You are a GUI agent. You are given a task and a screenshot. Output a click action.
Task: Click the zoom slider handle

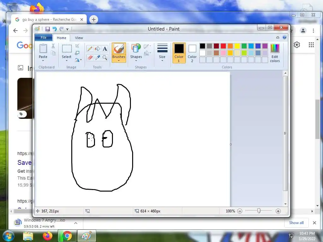tap(259, 211)
